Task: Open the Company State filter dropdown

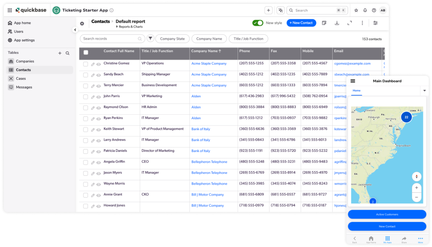Action: [x=172, y=39]
